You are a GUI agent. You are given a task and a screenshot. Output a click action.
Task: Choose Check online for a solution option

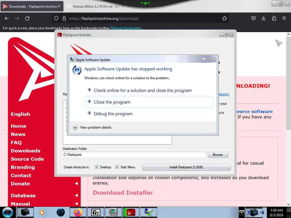click(x=149, y=90)
